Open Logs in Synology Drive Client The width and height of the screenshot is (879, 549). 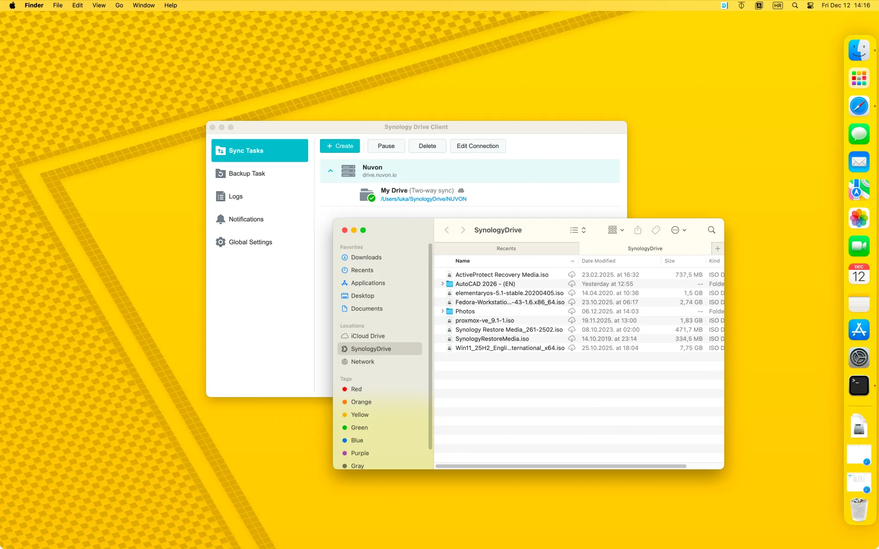(x=235, y=196)
